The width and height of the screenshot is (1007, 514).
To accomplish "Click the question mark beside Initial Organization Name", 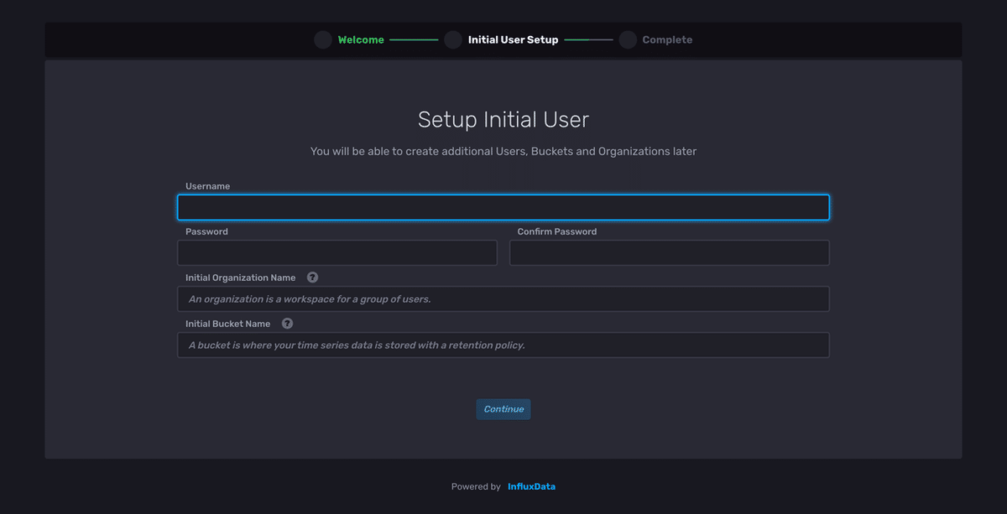I will point(311,277).
